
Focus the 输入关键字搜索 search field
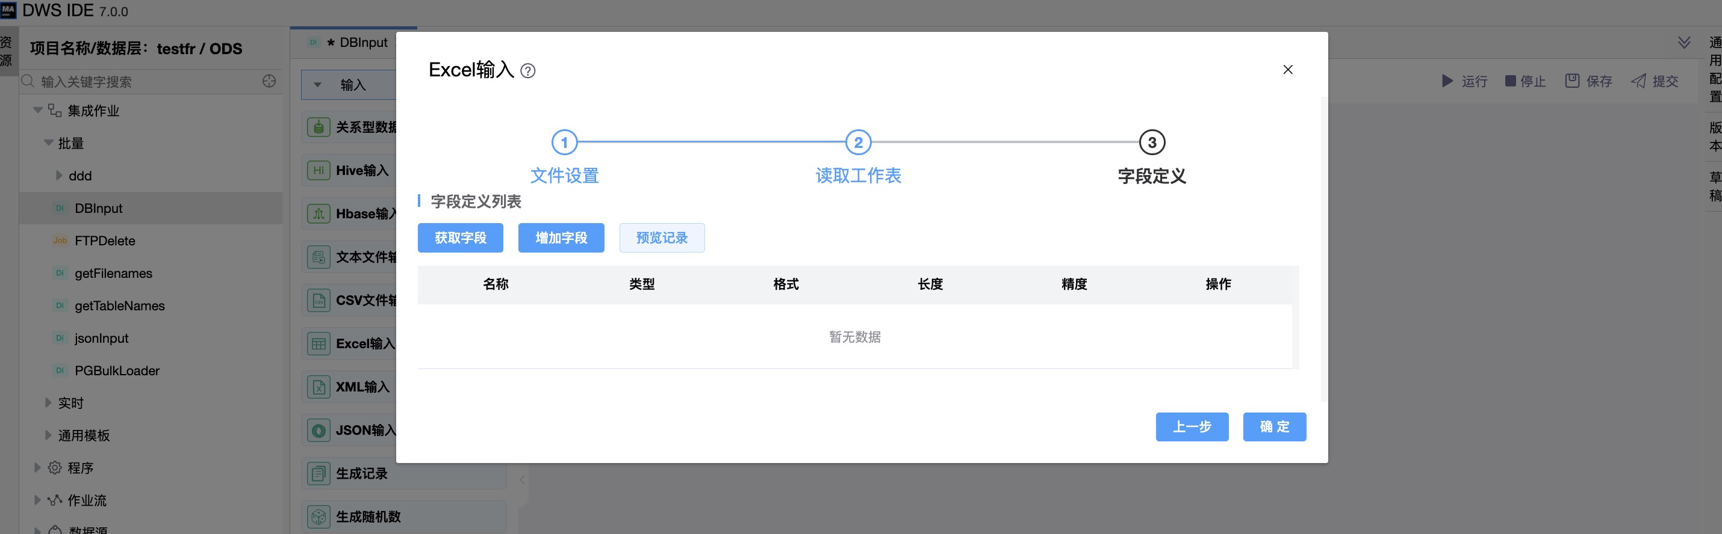click(x=147, y=81)
